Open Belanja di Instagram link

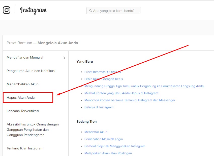point(99,107)
